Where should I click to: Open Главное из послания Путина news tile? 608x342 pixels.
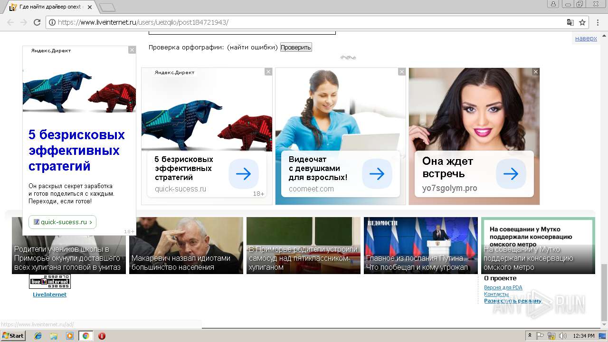coord(421,246)
